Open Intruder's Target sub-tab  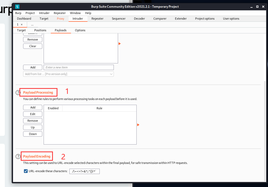tap(21, 30)
